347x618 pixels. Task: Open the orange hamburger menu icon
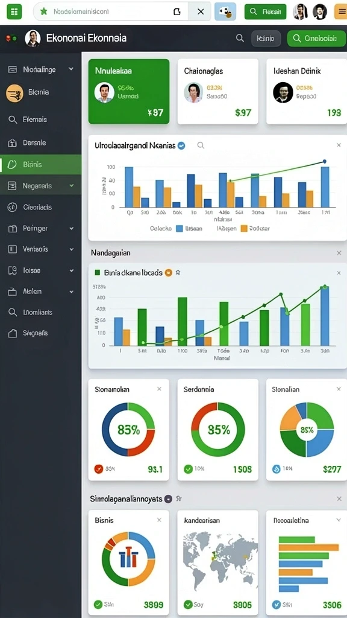click(x=340, y=12)
